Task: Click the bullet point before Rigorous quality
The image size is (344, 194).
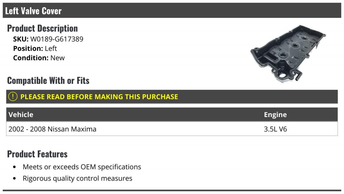Action: point(15,179)
